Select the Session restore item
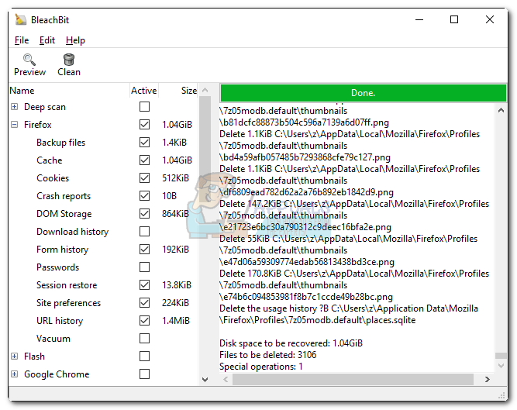Image resolution: width=517 pixels, height=410 pixels. pos(67,284)
